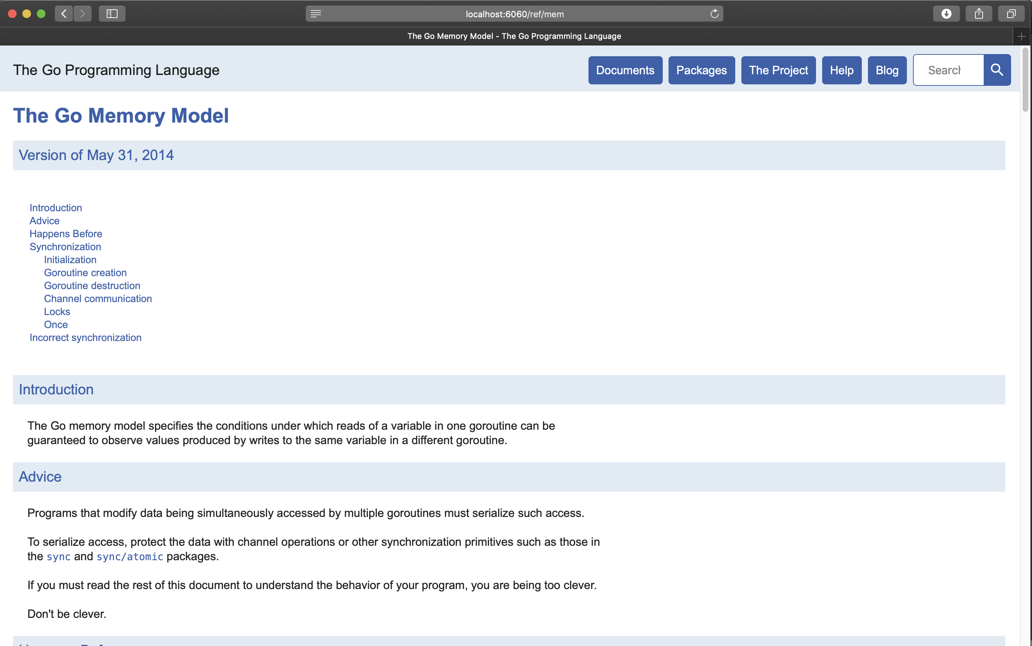
Task: Focus the Search input field
Action: (x=948, y=70)
